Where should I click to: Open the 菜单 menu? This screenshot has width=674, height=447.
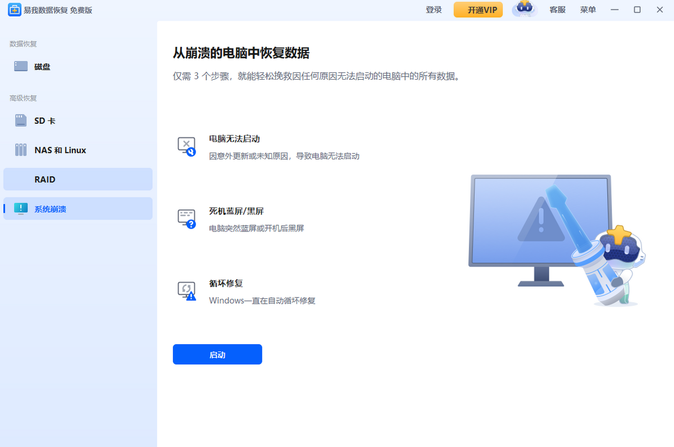(588, 10)
